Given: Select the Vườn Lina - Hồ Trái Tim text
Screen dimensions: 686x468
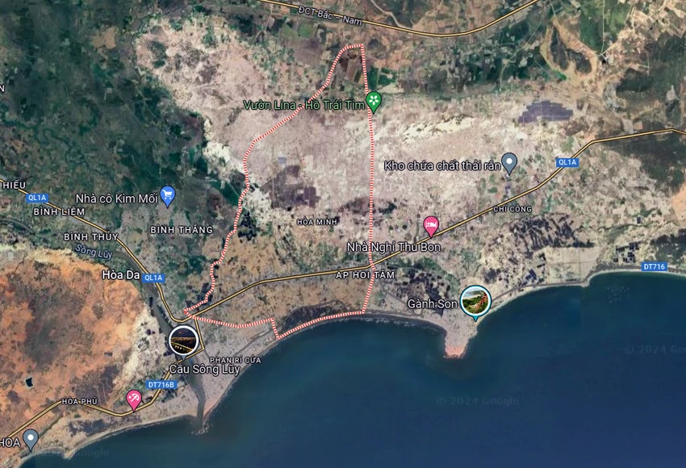Looking at the screenshot, I should [x=304, y=105].
